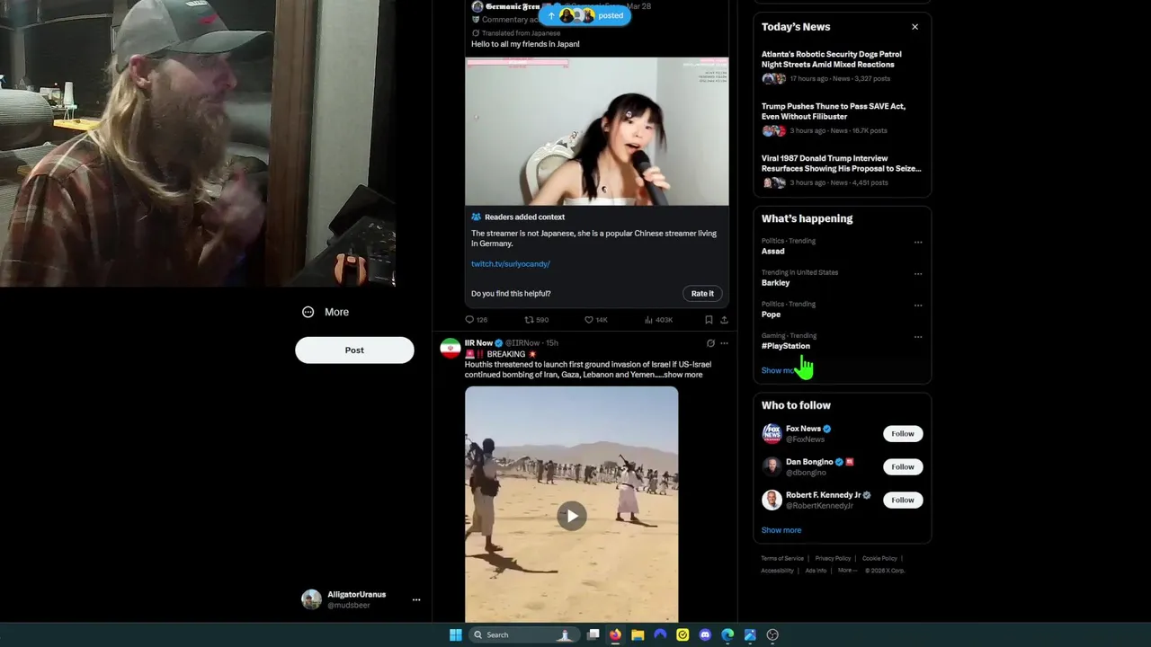Open options for Pope trend
Viewport: 1151px width, 647px height.
point(917,305)
